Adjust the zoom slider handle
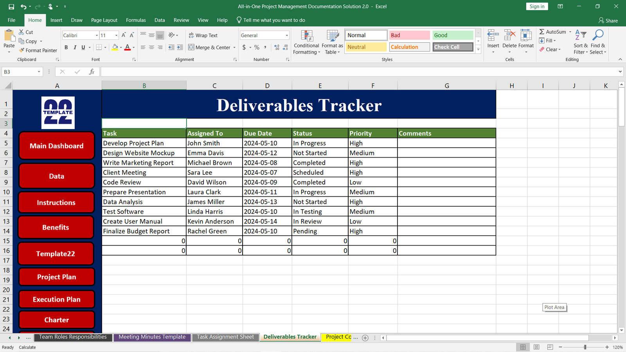Screen dimensions: 626x352 pos(585,347)
